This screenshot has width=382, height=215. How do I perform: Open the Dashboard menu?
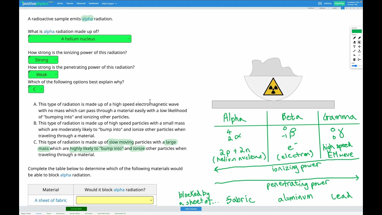(94, 4)
